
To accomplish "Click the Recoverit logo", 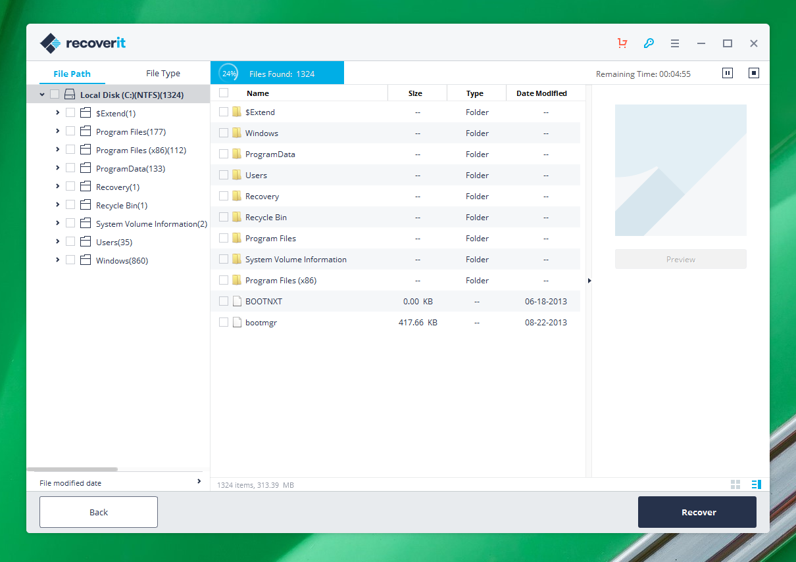I will (83, 43).
